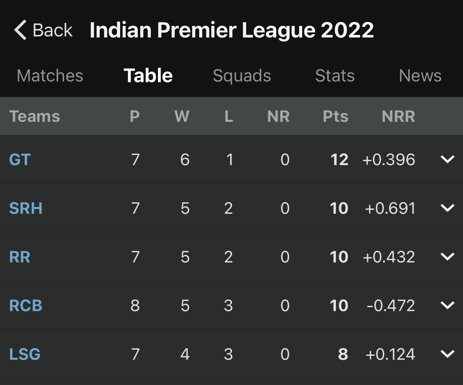Expand the SRH row details
The image size is (463, 385).
447,208
